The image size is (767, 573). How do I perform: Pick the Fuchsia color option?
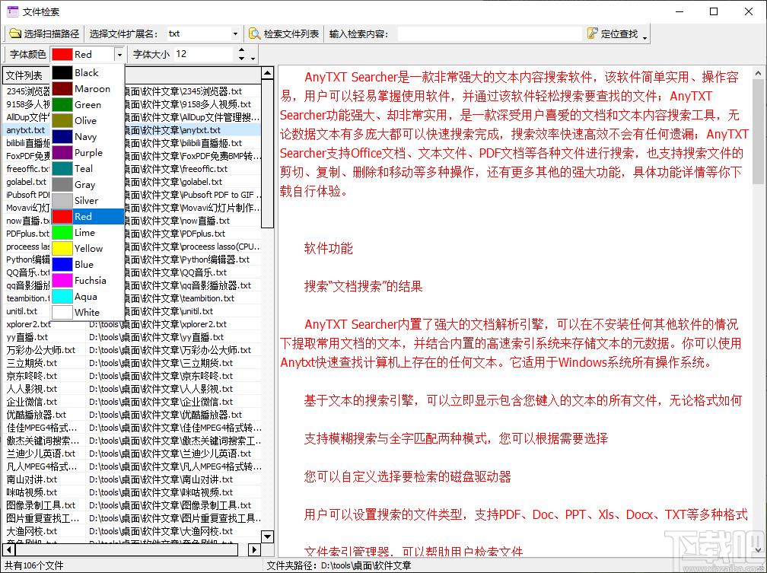click(x=88, y=281)
